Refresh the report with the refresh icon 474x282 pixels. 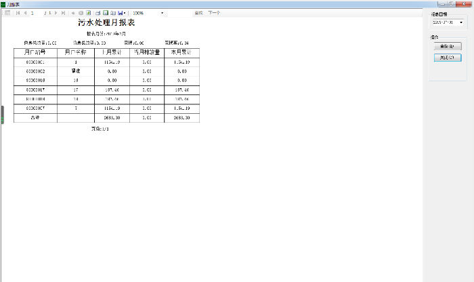pyautogui.click(x=88, y=13)
